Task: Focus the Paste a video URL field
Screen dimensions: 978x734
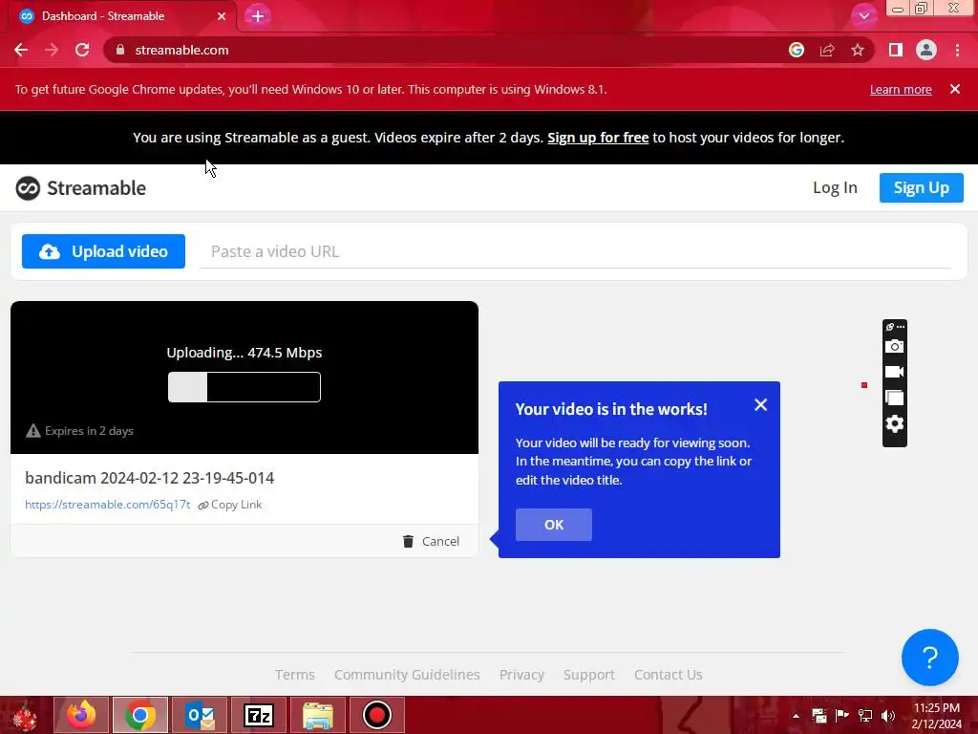Action: click(575, 251)
